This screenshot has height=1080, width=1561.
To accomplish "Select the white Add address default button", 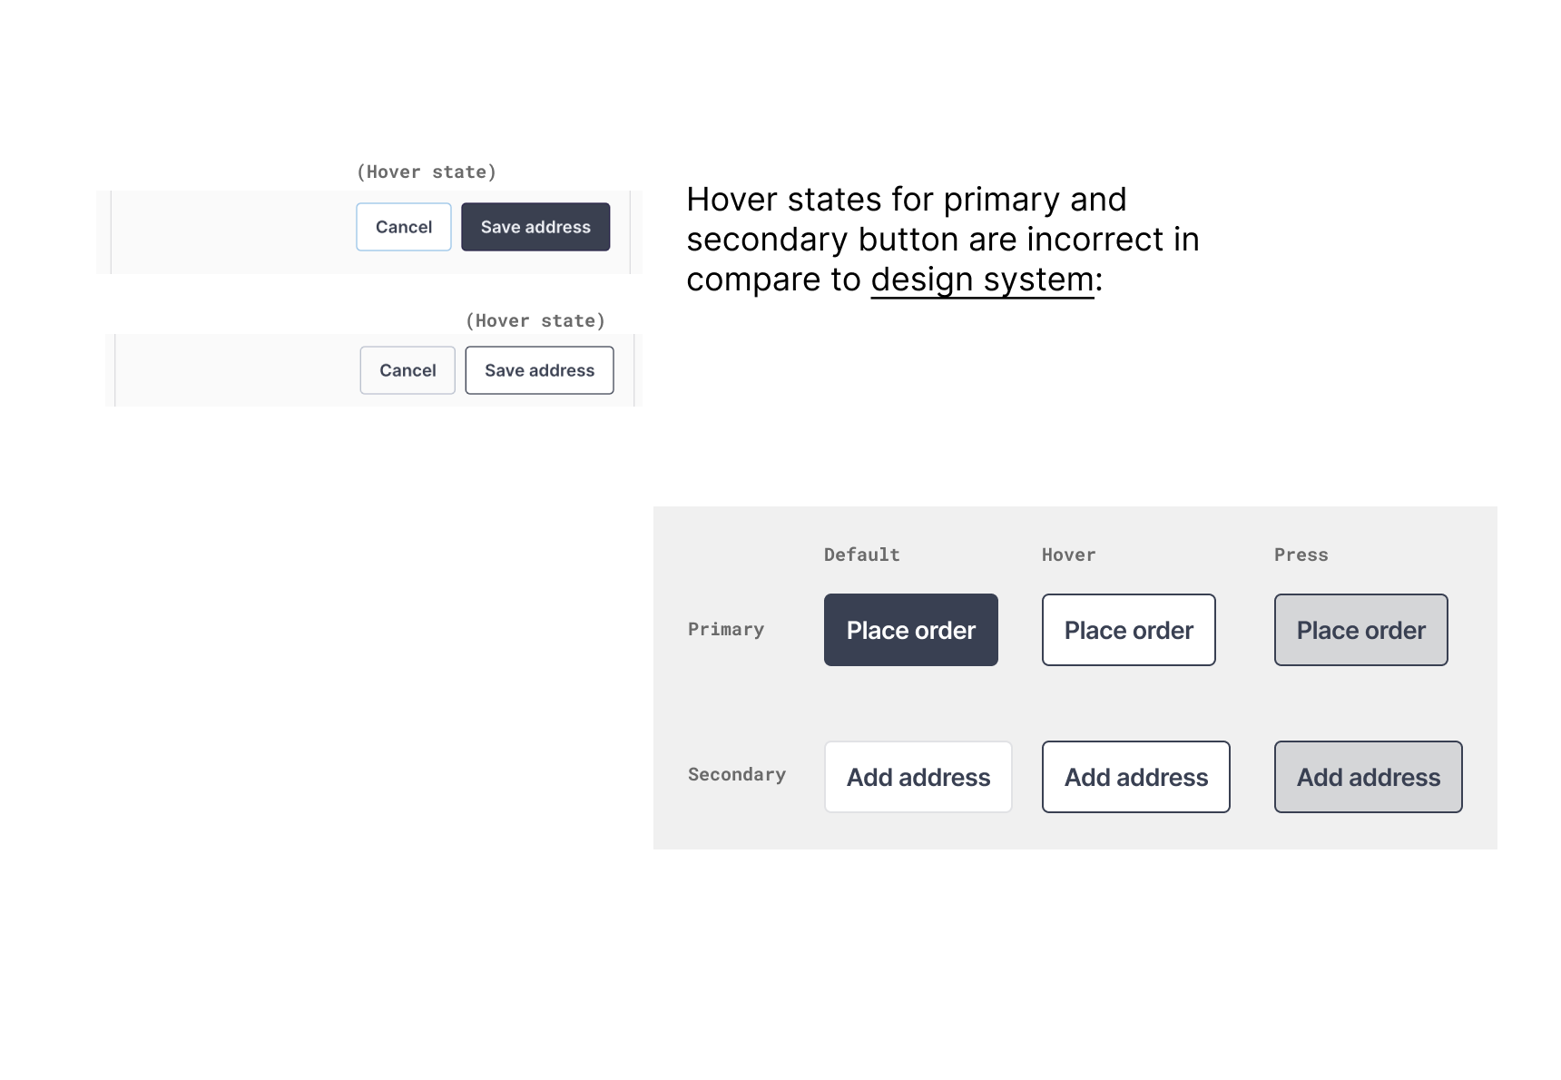I will [x=918, y=777].
